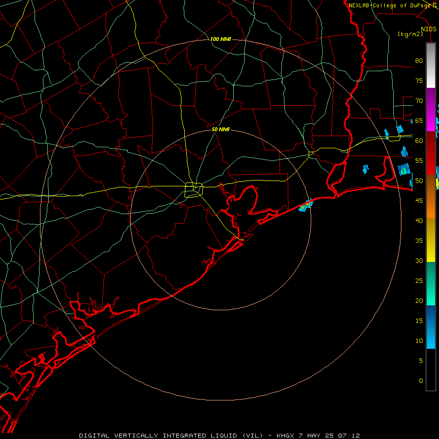Click the "5" value on the VIL scale
This screenshot has height=439, width=439.
click(421, 361)
